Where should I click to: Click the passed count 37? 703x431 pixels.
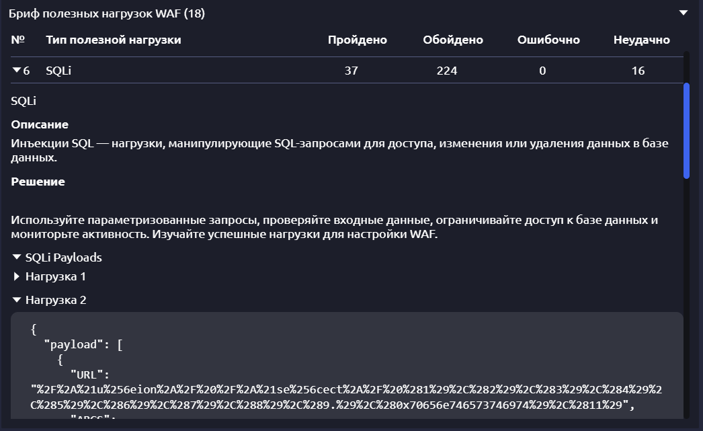(351, 71)
